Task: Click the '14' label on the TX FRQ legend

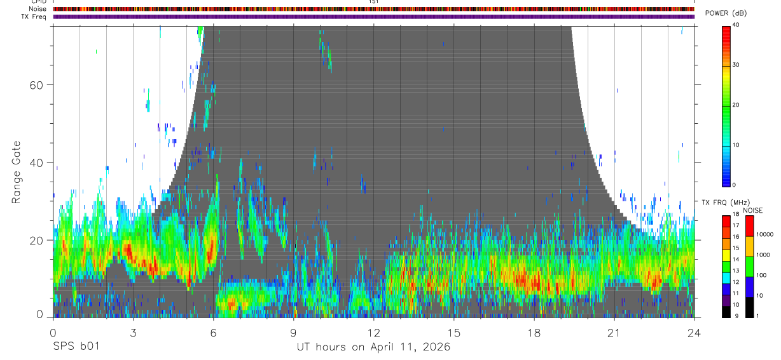Action: [736, 259]
